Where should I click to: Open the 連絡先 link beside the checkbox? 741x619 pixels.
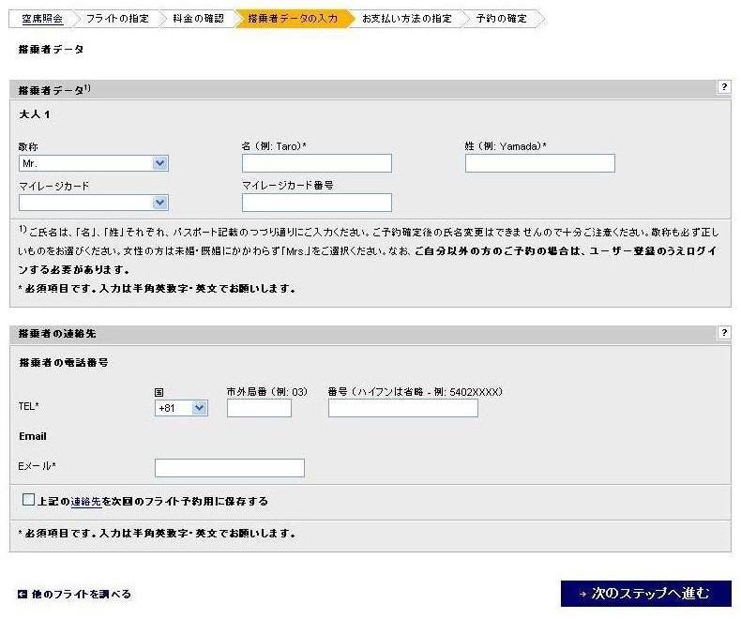(85, 502)
